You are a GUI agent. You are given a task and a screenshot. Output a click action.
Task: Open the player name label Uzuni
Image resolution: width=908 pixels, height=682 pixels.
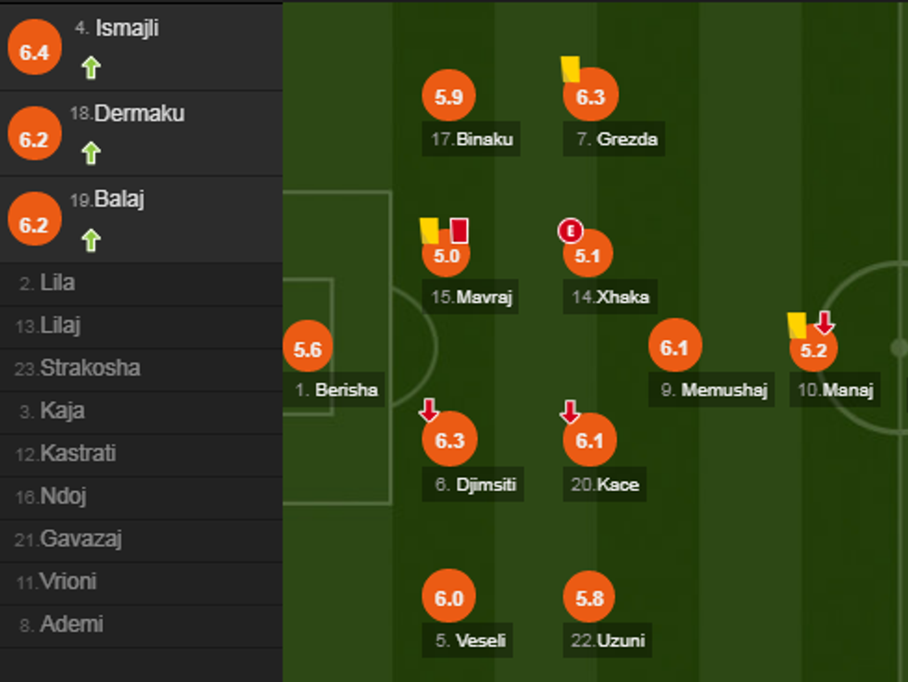pos(620,640)
